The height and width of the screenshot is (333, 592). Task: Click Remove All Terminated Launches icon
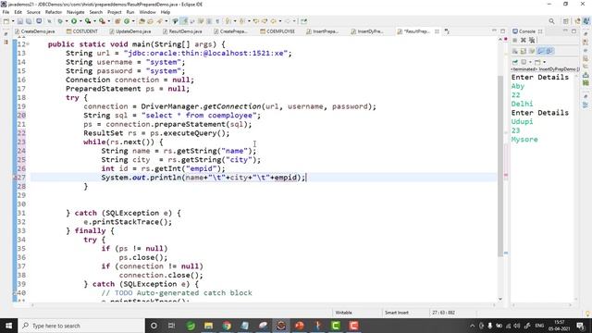(x=532, y=40)
